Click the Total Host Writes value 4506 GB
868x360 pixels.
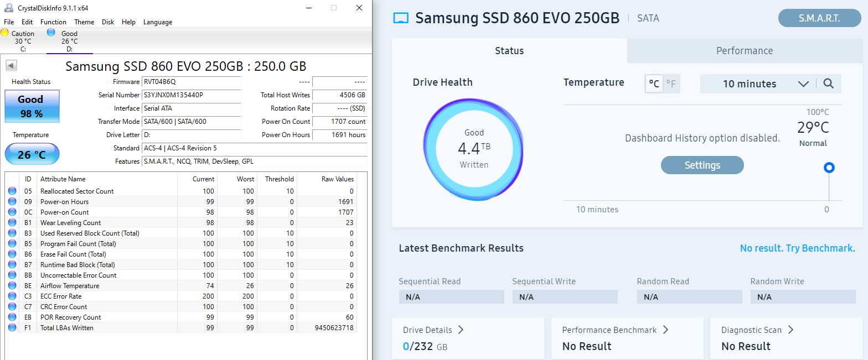tap(339, 95)
